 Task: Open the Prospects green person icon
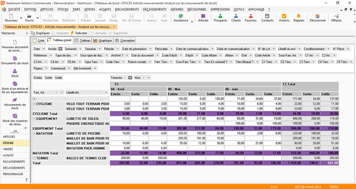tap(220, 16)
